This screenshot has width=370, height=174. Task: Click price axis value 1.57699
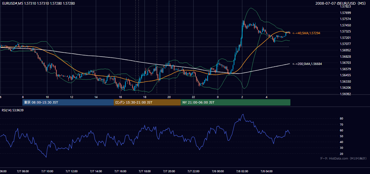point(346,13)
